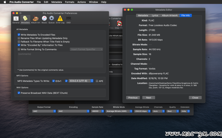Open the Extension m4a dropdown
The width and height of the screenshot is (222, 138).
[185, 111]
